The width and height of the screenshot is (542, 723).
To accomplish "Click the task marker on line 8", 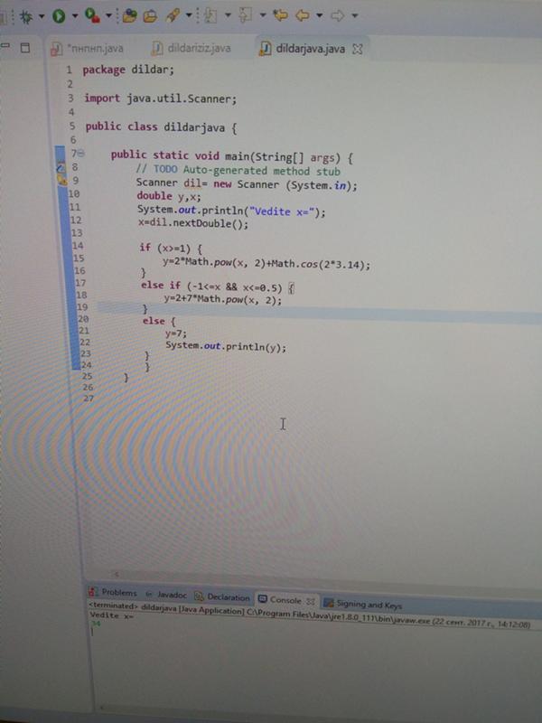I will tap(61, 167).
